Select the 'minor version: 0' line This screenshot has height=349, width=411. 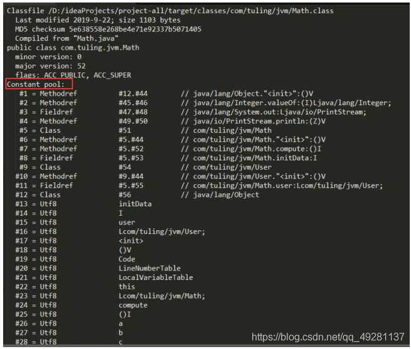[x=48, y=57]
